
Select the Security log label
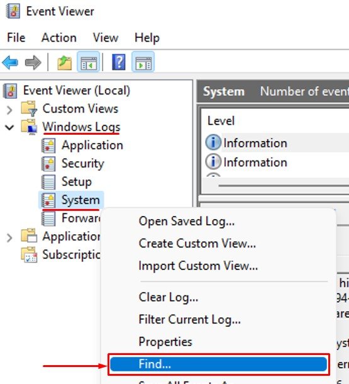[83, 164]
